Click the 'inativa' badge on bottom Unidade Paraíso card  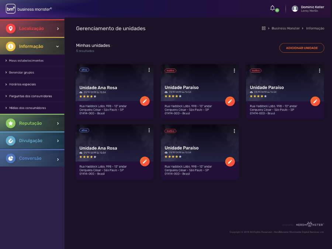(170, 131)
